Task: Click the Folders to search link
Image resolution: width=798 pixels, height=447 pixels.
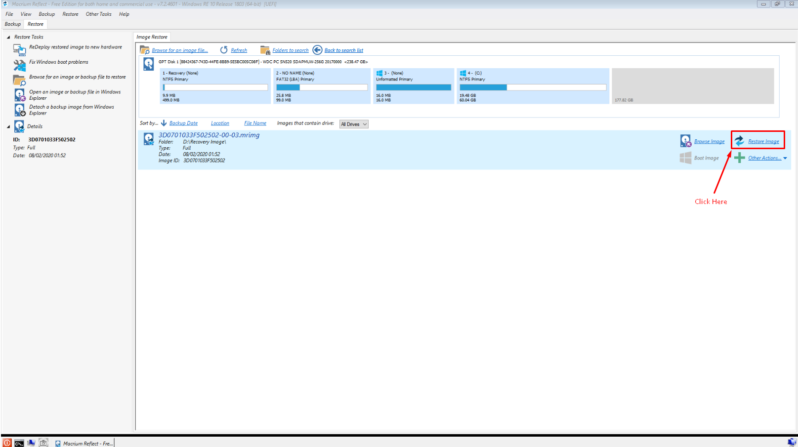Action: coord(291,50)
